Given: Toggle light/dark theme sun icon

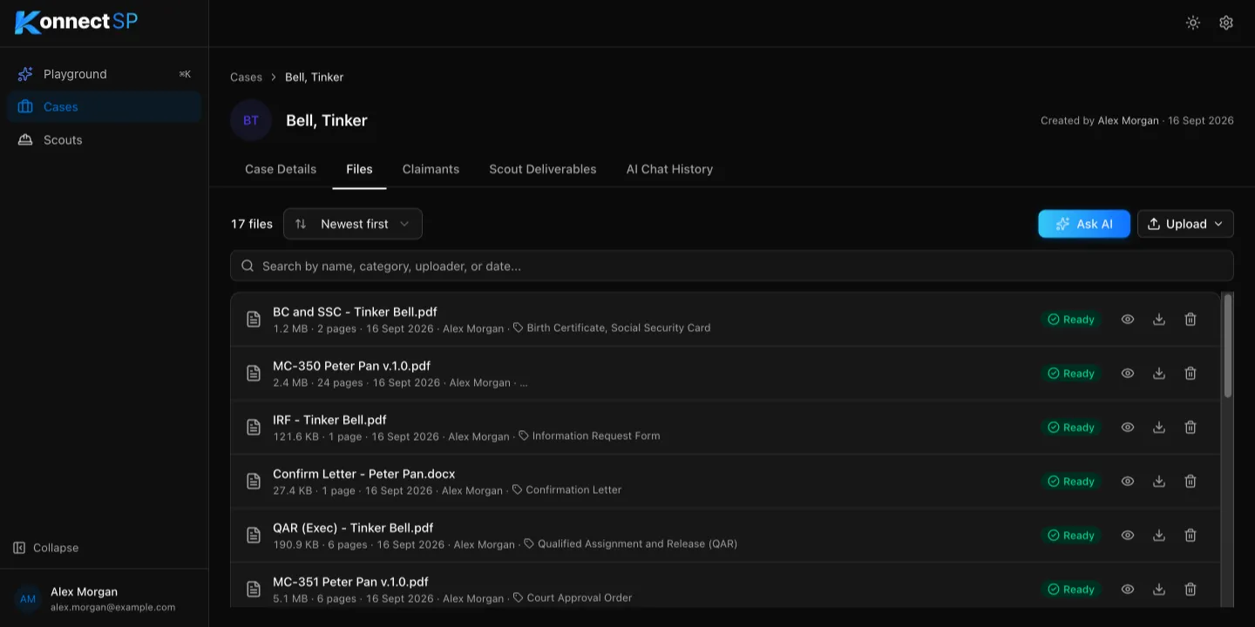Looking at the screenshot, I should point(1193,23).
